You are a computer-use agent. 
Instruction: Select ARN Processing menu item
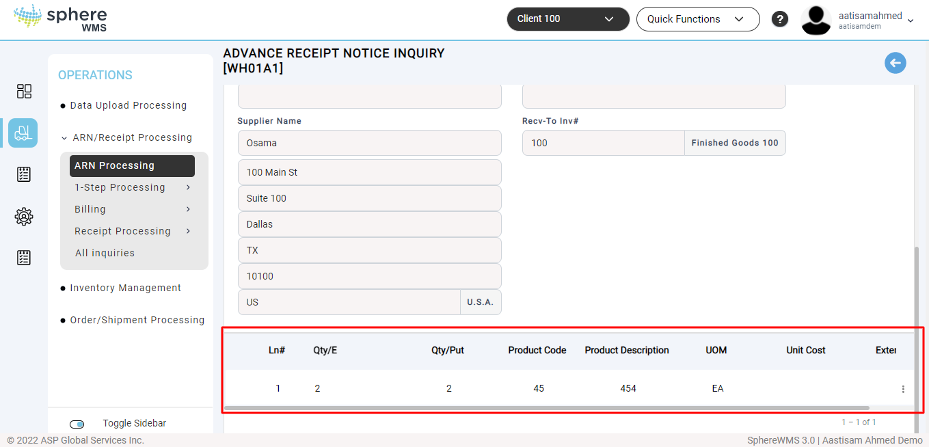point(131,165)
